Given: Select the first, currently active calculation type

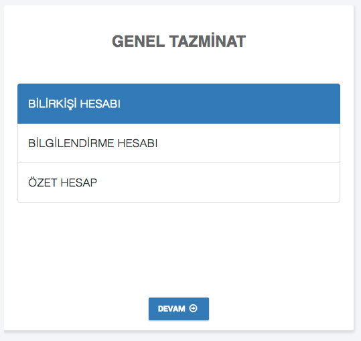Looking at the screenshot, I should pyautogui.click(x=179, y=104).
